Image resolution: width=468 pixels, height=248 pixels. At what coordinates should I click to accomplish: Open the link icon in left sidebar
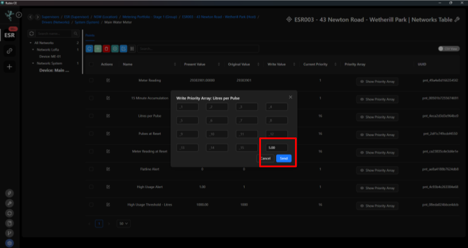[x=9, y=51]
